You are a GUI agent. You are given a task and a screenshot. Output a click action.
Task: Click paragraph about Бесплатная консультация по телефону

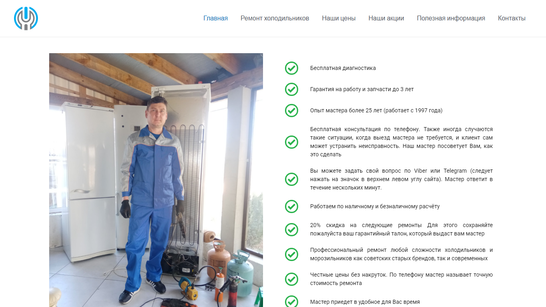(401, 142)
